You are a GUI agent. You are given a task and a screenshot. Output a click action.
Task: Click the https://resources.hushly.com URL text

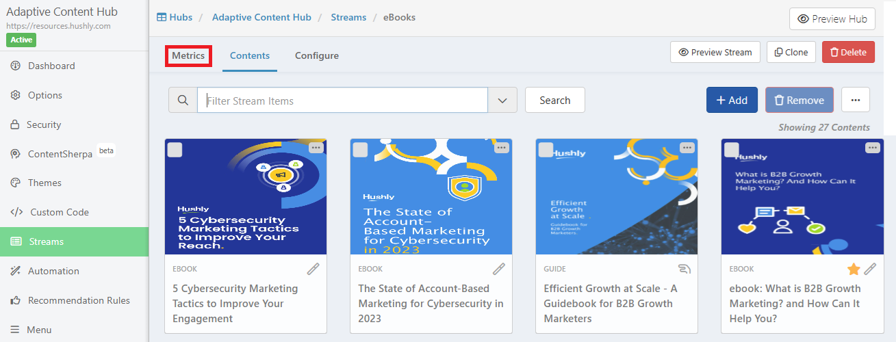58,26
